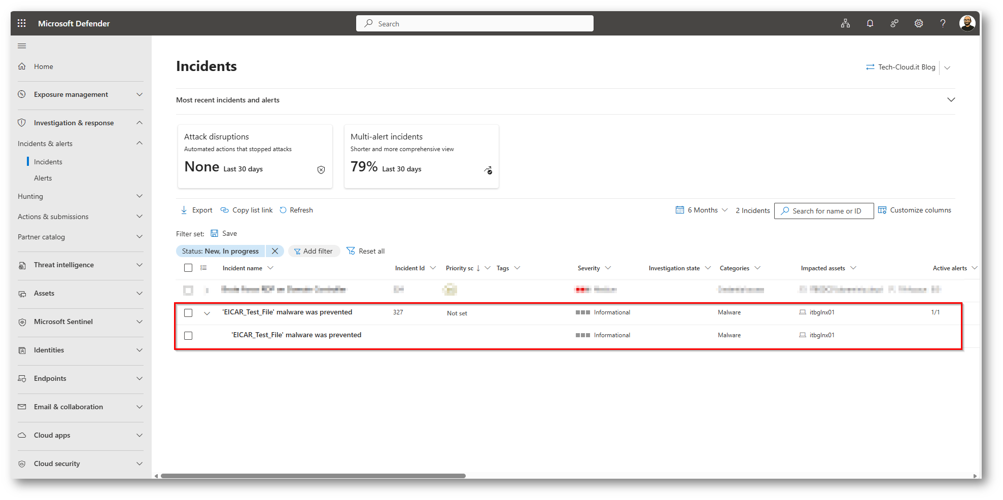This screenshot has height=500, width=1003.
Task: Click the Export download icon
Action: (184, 210)
